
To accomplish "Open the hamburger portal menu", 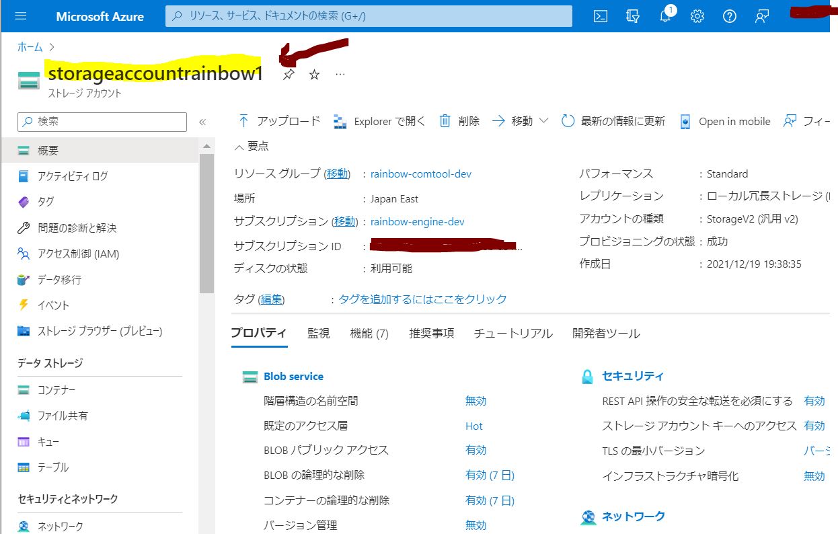I will tap(20, 17).
